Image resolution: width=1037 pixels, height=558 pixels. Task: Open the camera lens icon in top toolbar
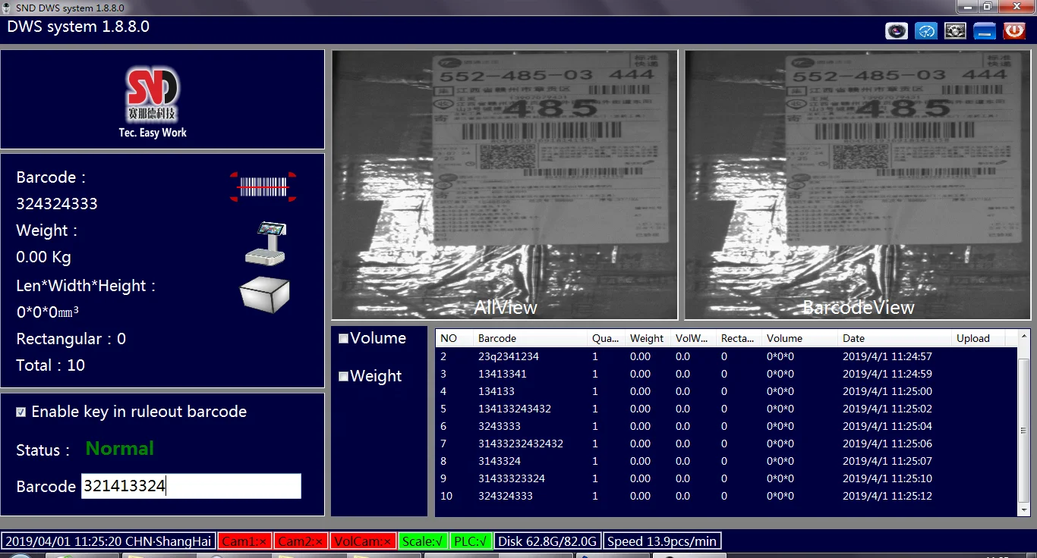[x=897, y=31]
